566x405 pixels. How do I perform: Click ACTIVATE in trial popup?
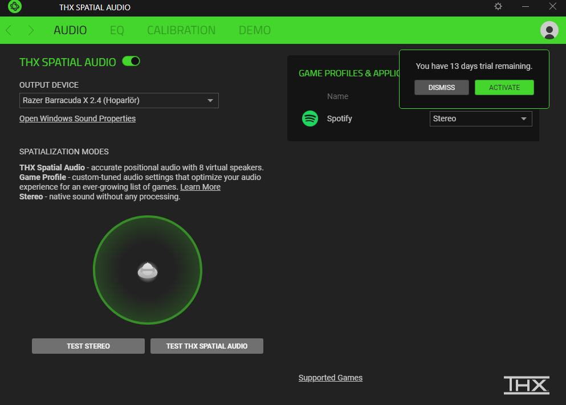point(504,88)
